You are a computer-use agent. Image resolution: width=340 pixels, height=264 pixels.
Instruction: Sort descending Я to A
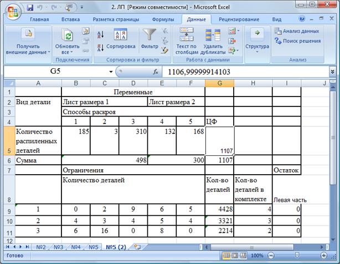(100, 48)
